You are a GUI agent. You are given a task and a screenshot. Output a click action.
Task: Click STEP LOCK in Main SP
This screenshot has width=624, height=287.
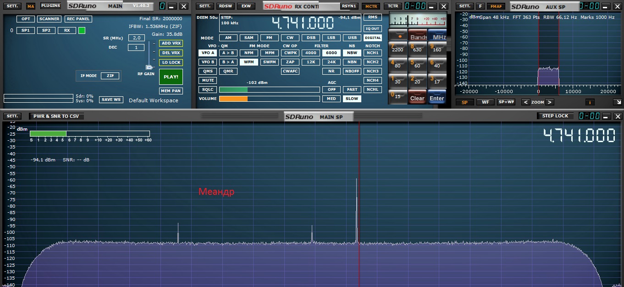tap(555, 116)
